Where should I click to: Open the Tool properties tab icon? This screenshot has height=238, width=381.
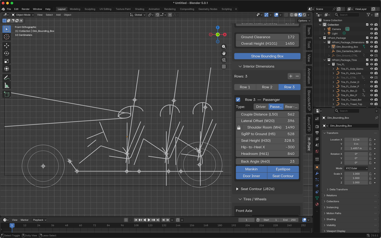[317, 119]
